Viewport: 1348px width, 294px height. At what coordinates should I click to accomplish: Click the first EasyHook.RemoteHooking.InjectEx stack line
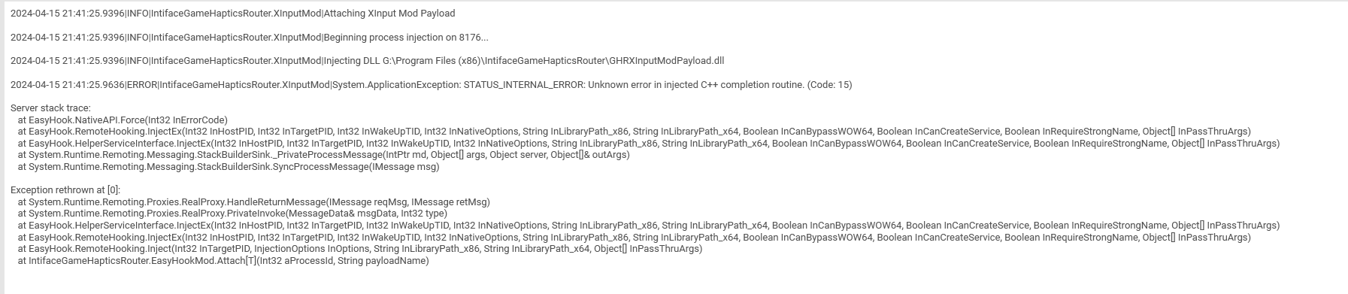point(634,132)
